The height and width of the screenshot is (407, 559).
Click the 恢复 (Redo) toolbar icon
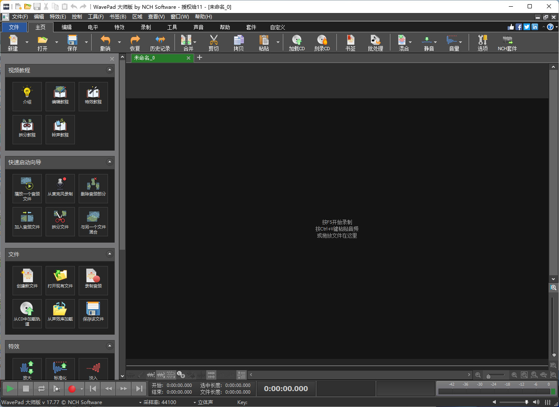tap(135, 43)
